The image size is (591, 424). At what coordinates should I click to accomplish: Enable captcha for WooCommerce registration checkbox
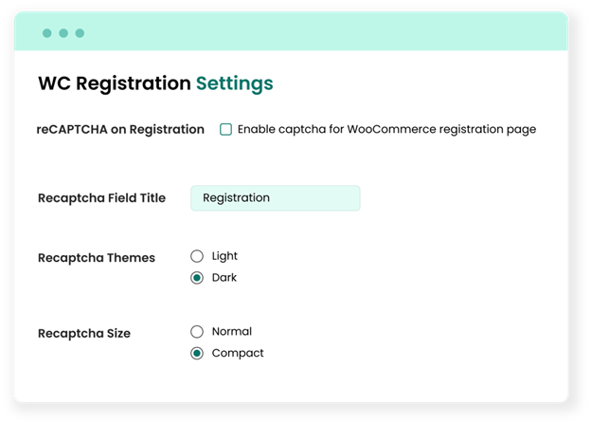[x=226, y=129]
